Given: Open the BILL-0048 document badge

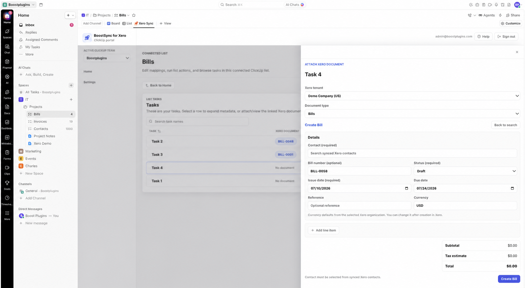Looking at the screenshot, I should tap(285, 141).
